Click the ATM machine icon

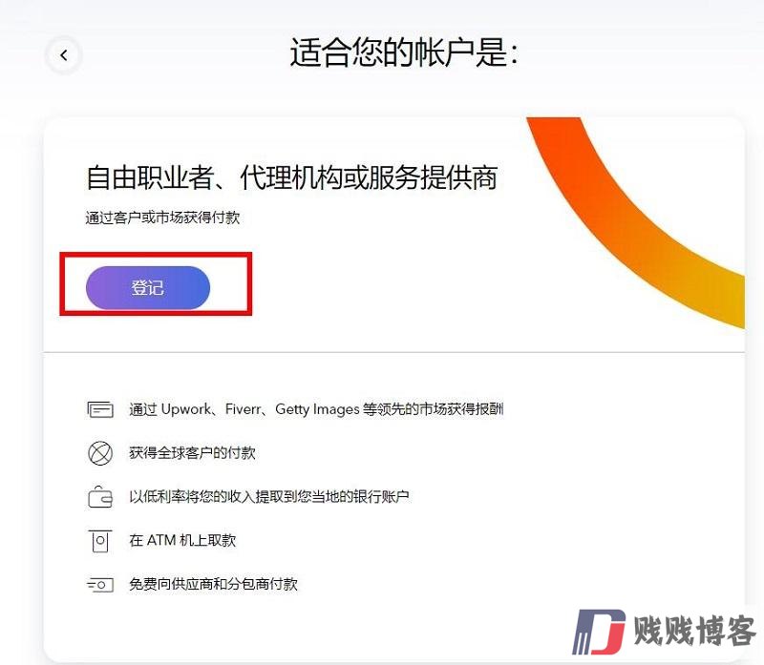pyautogui.click(x=100, y=541)
